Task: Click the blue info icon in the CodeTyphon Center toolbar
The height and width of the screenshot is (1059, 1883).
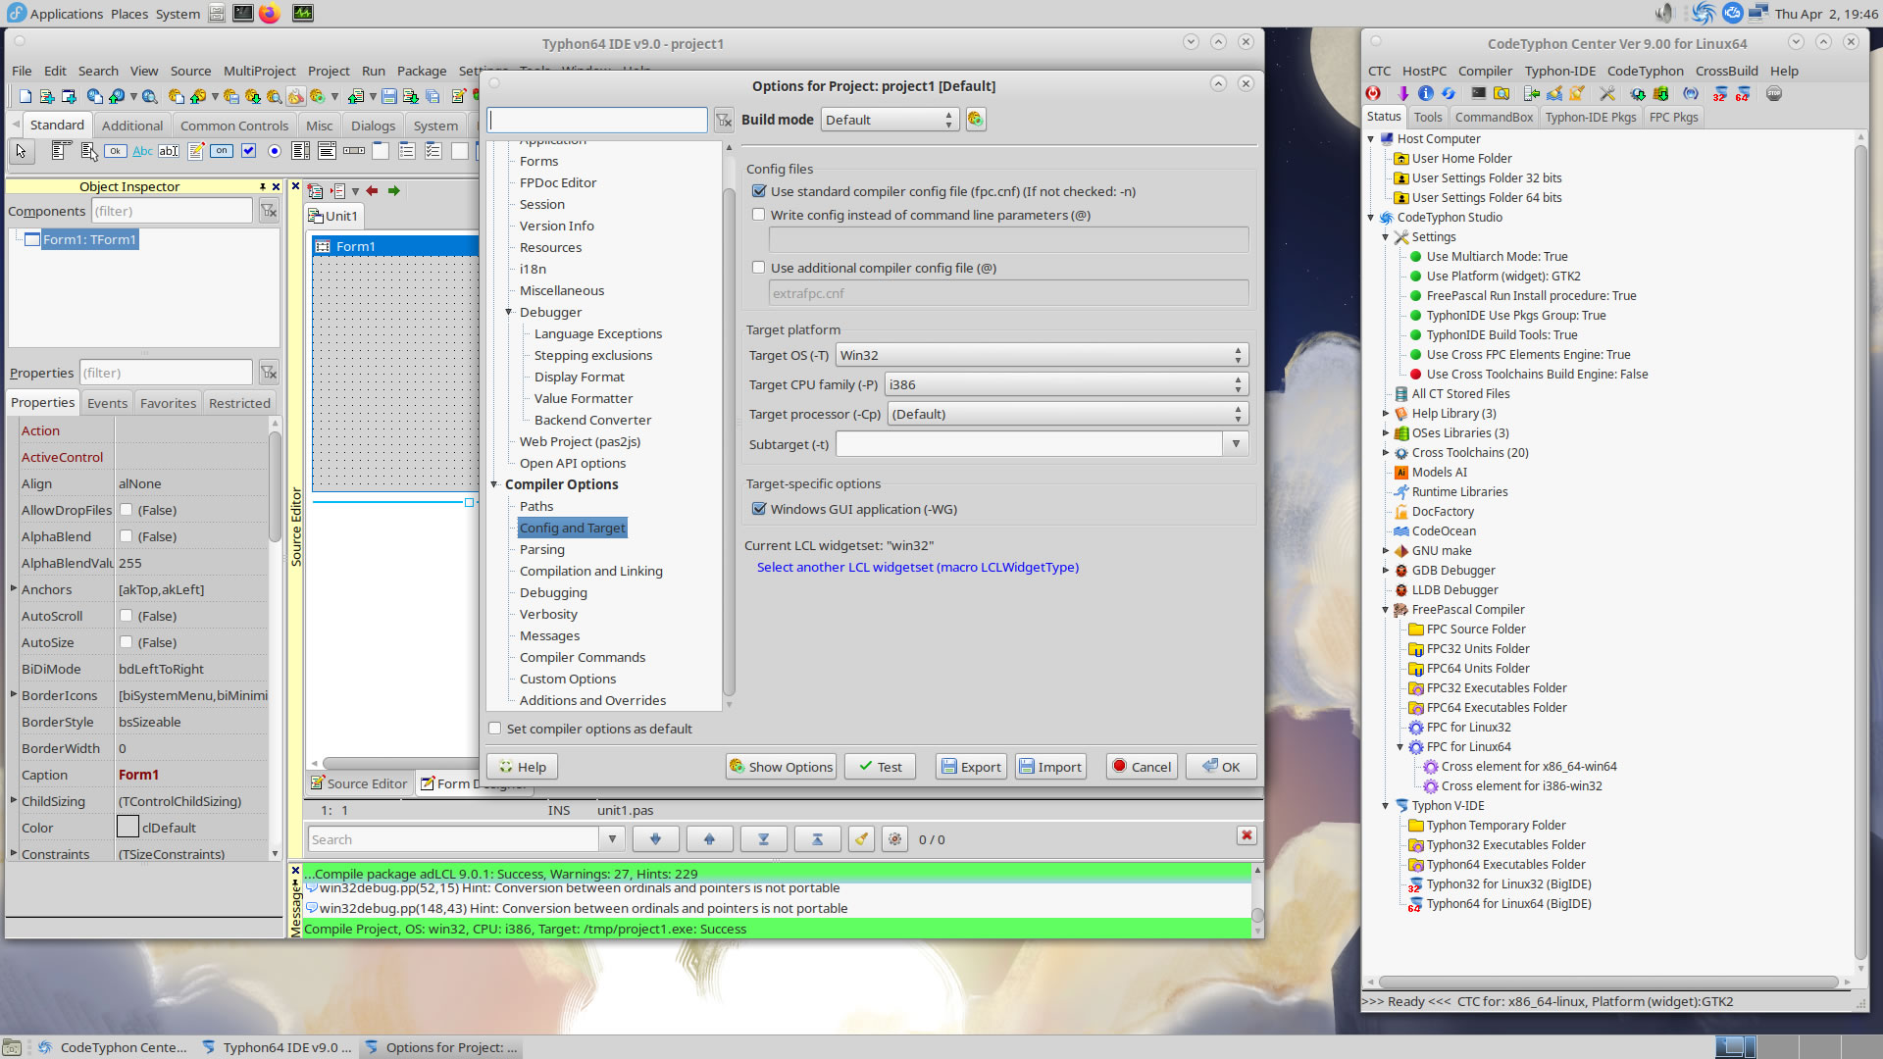Action: [x=1425, y=94]
